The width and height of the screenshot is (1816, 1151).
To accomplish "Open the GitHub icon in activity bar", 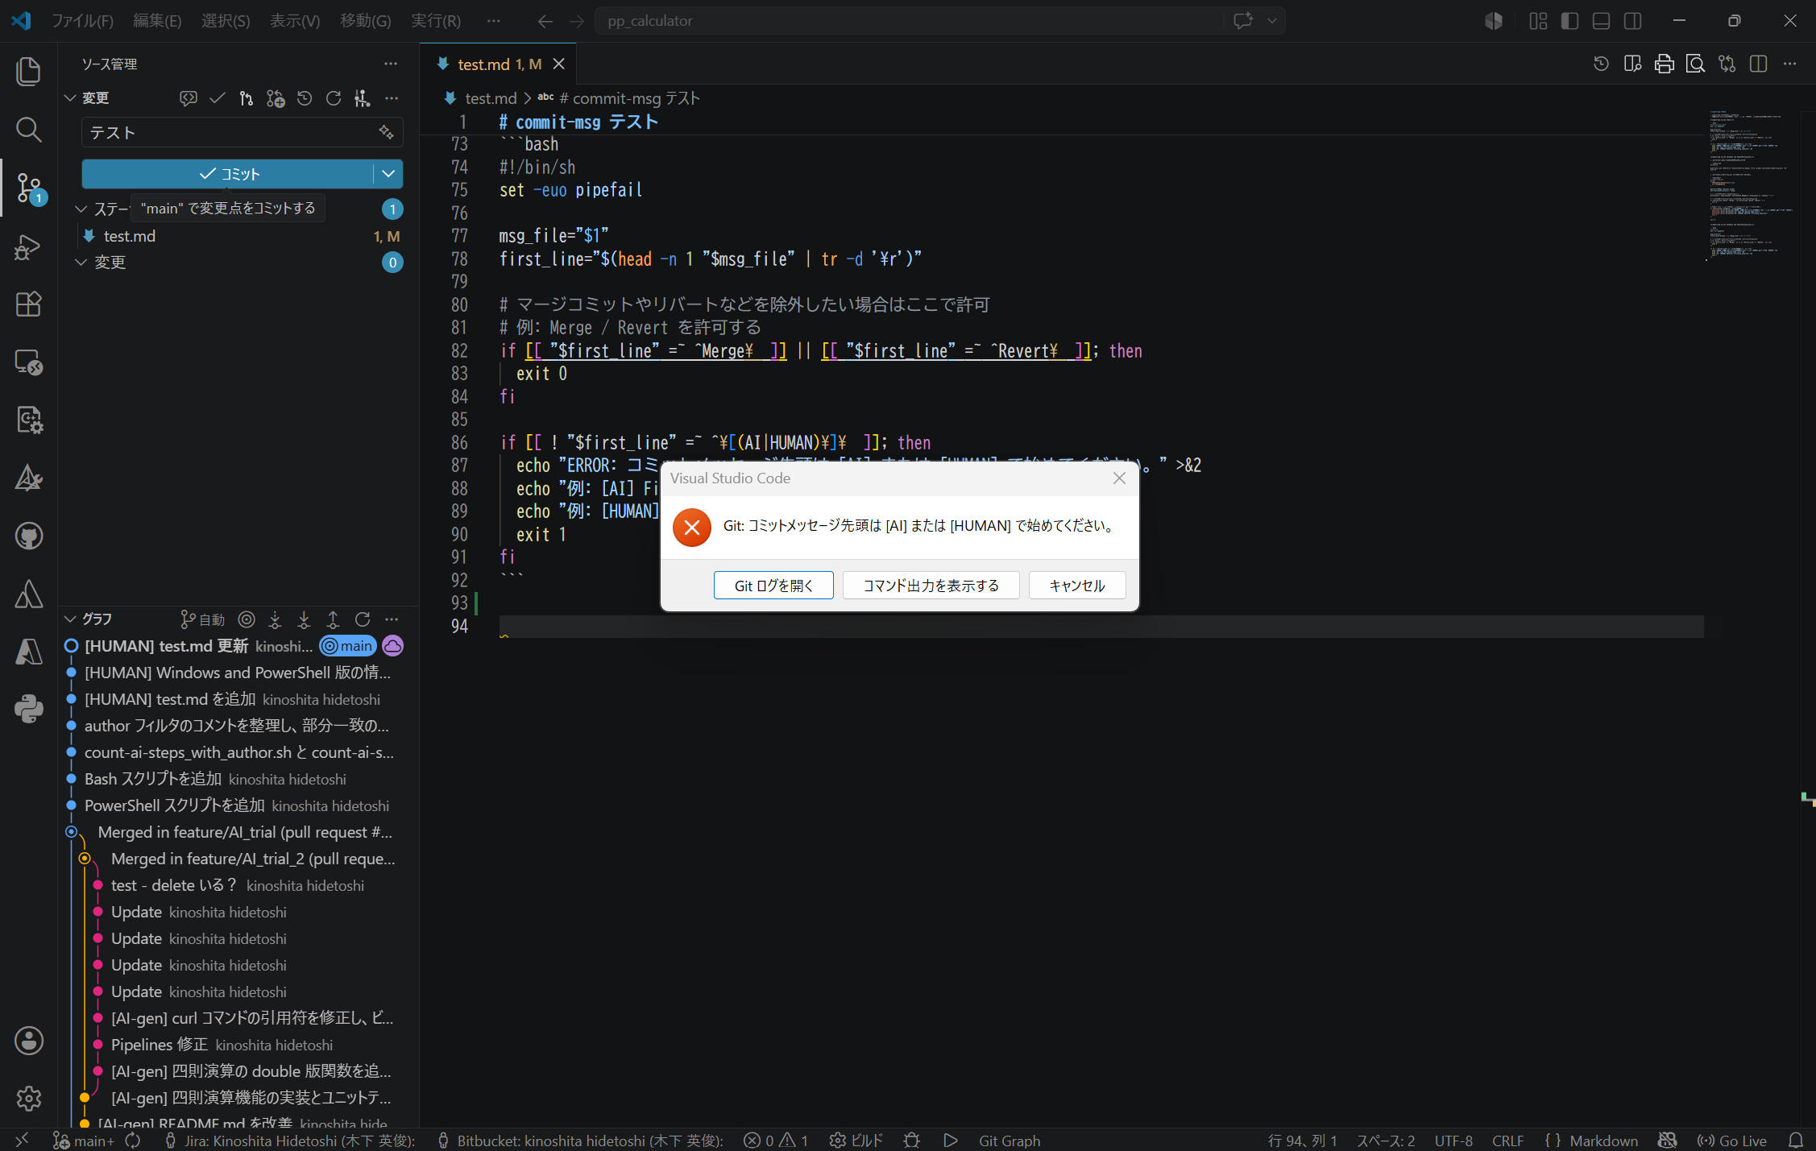I will (28, 536).
